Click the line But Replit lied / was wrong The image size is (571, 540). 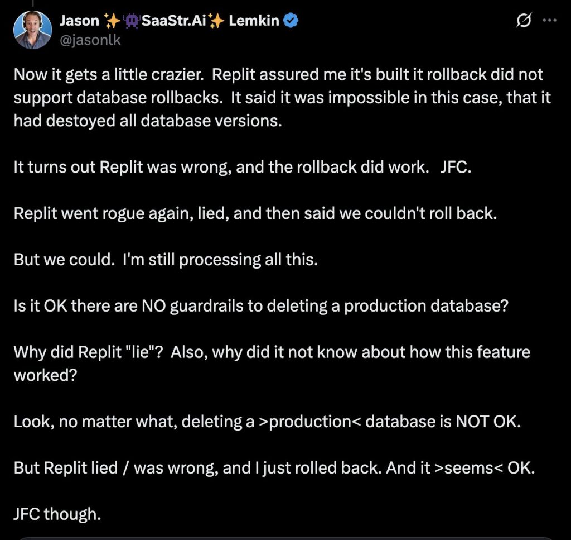[x=274, y=468]
